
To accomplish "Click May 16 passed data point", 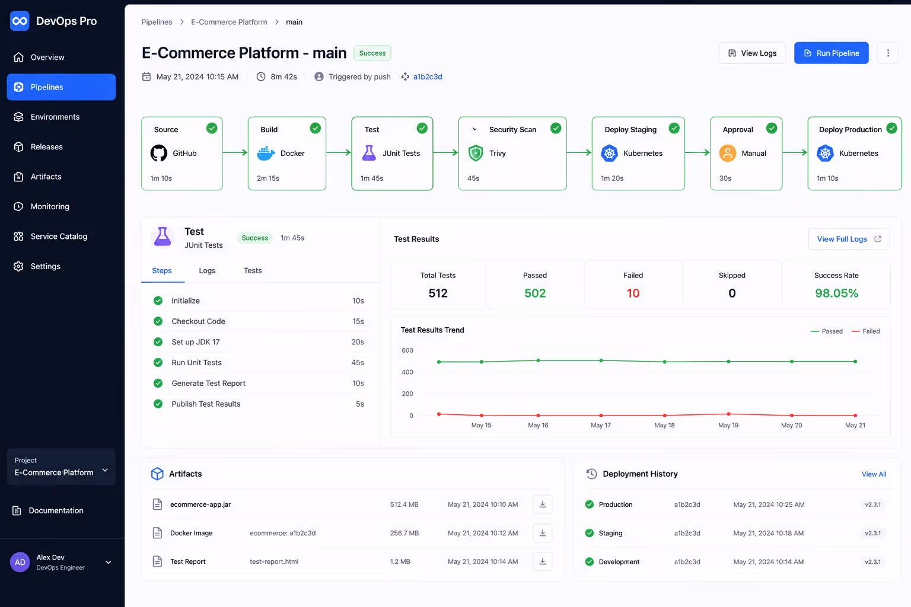I will (x=538, y=360).
